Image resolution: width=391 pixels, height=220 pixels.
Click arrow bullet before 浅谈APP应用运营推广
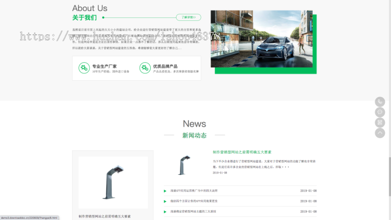point(165,191)
